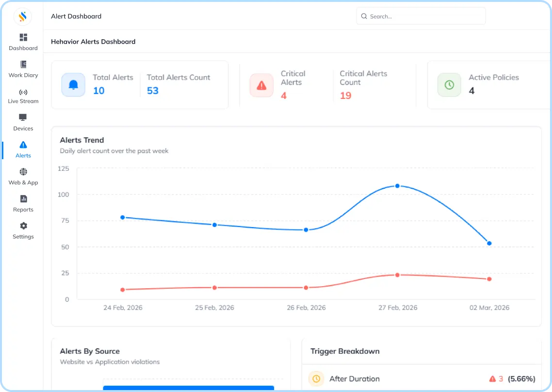
Task: Open the Web & App globe icon
Action: (23, 172)
